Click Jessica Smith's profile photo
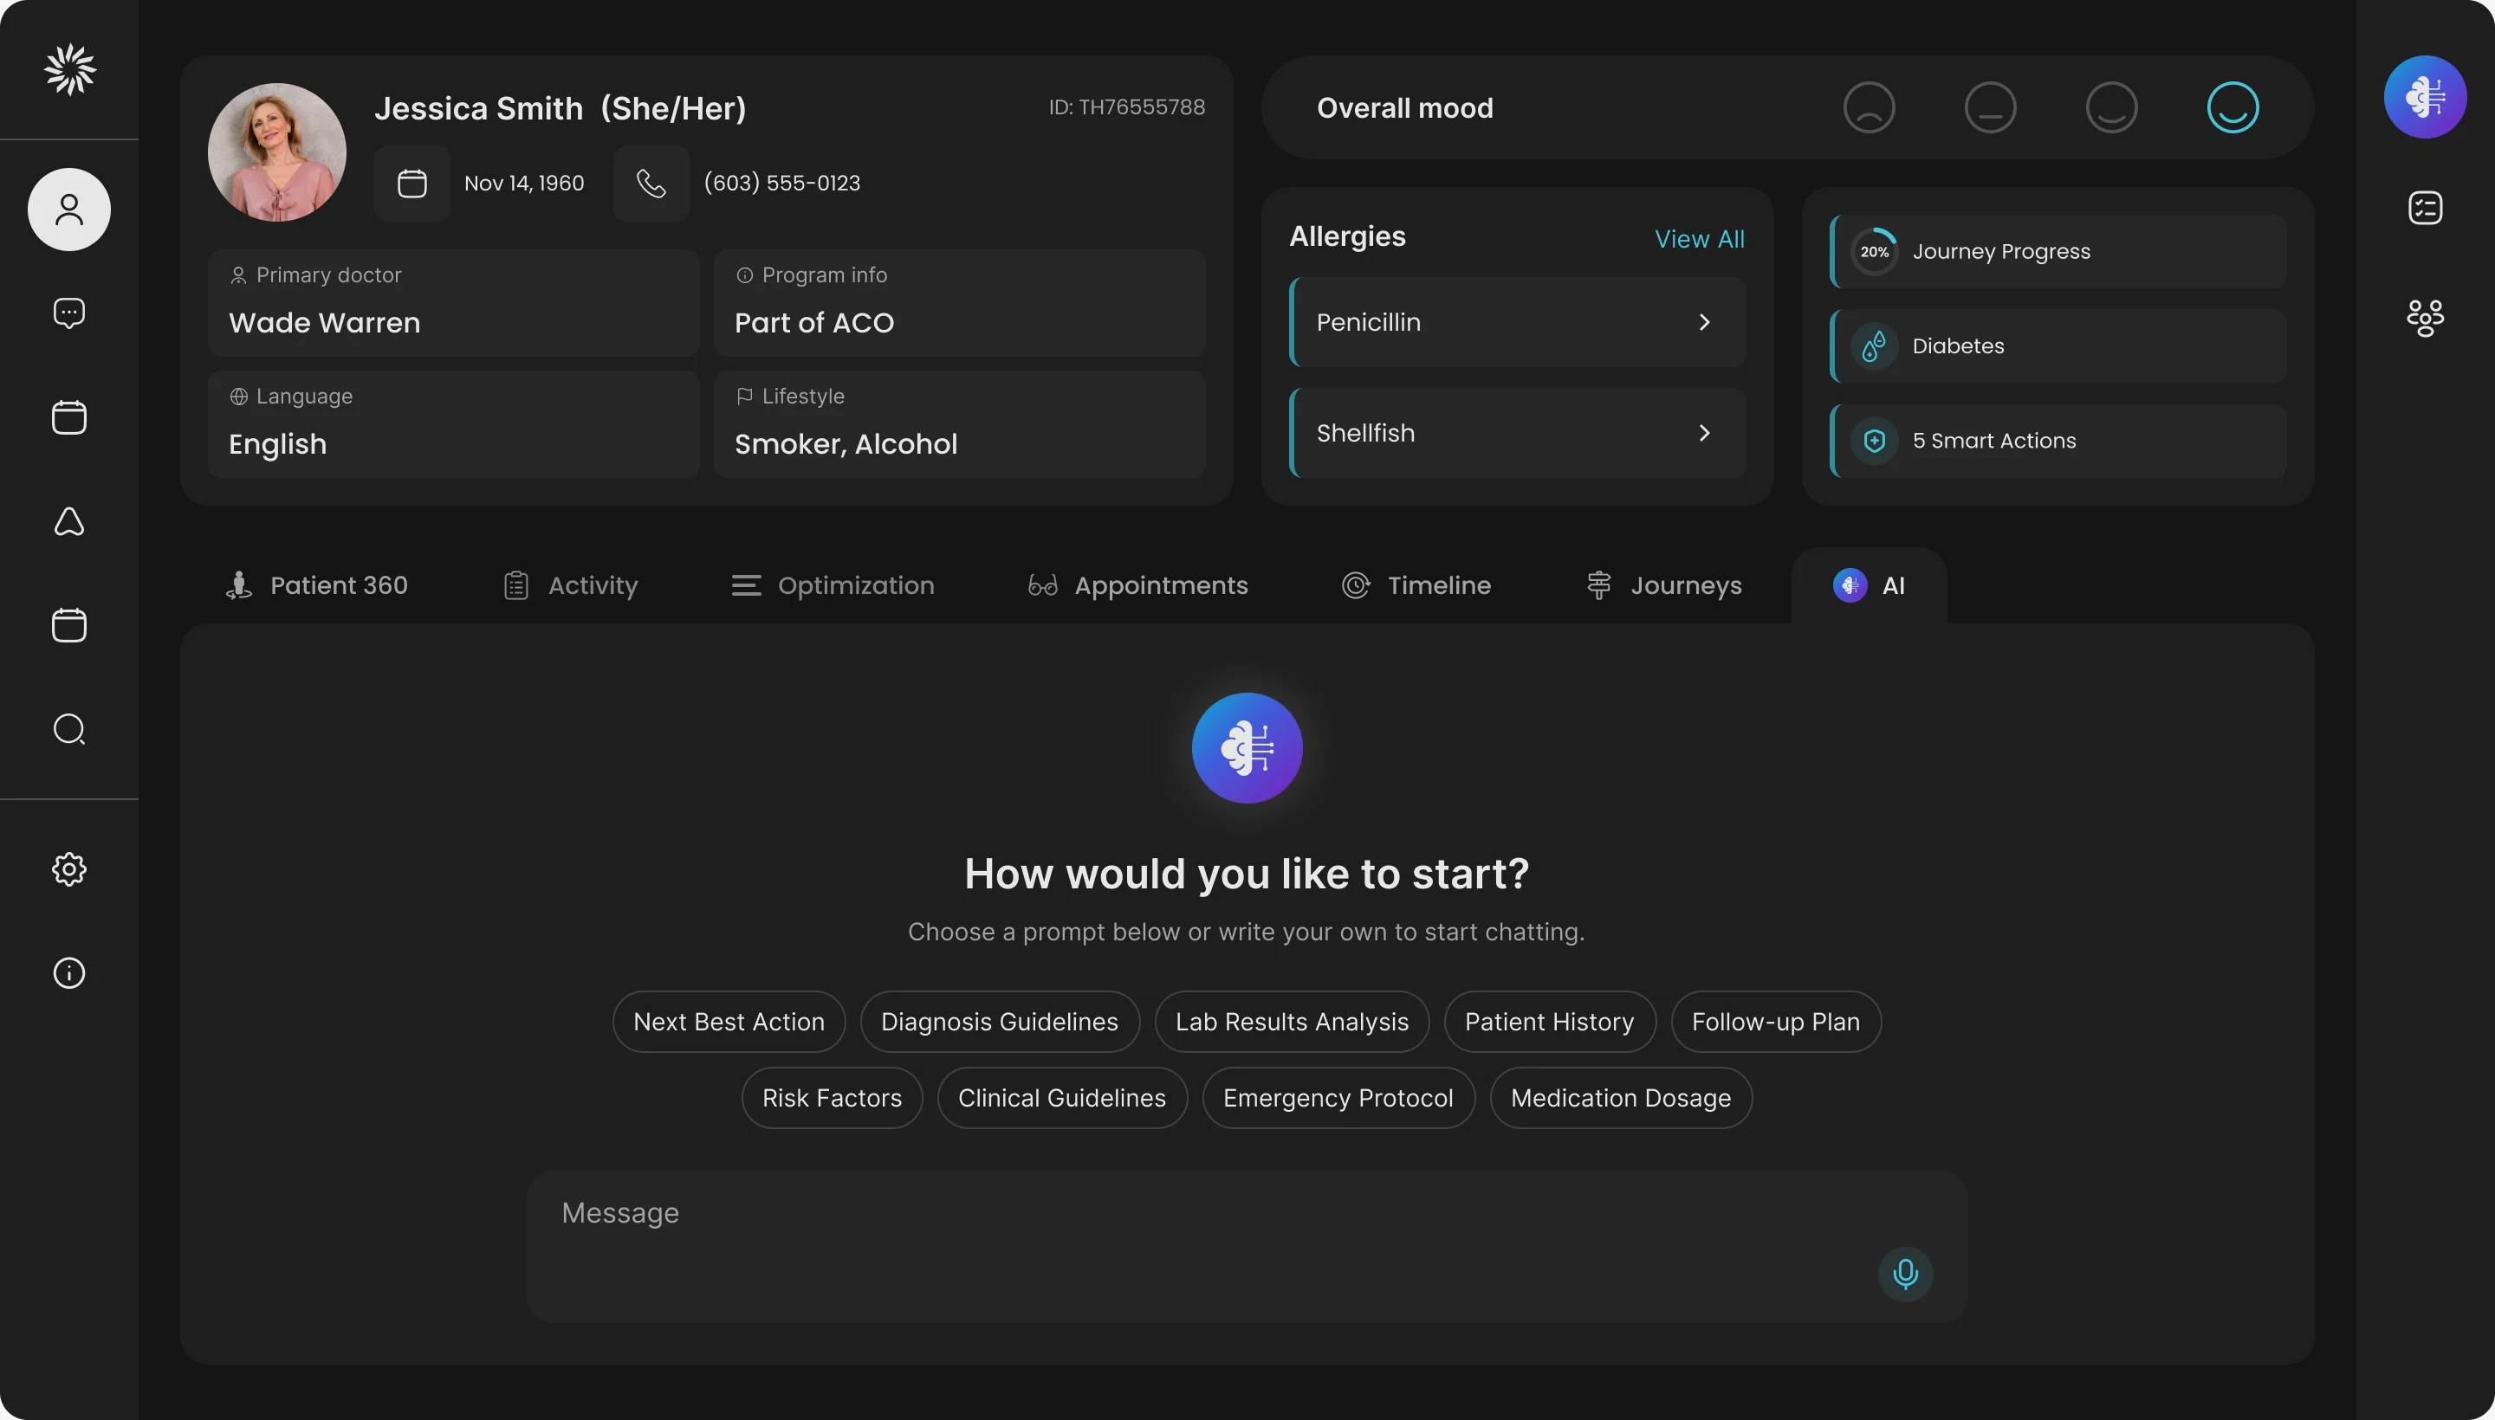This screenshot has width=2495, height=1420. tap(277, 152)
